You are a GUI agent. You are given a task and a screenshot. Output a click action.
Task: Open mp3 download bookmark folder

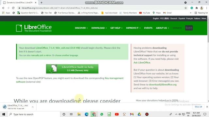[109, 13]
